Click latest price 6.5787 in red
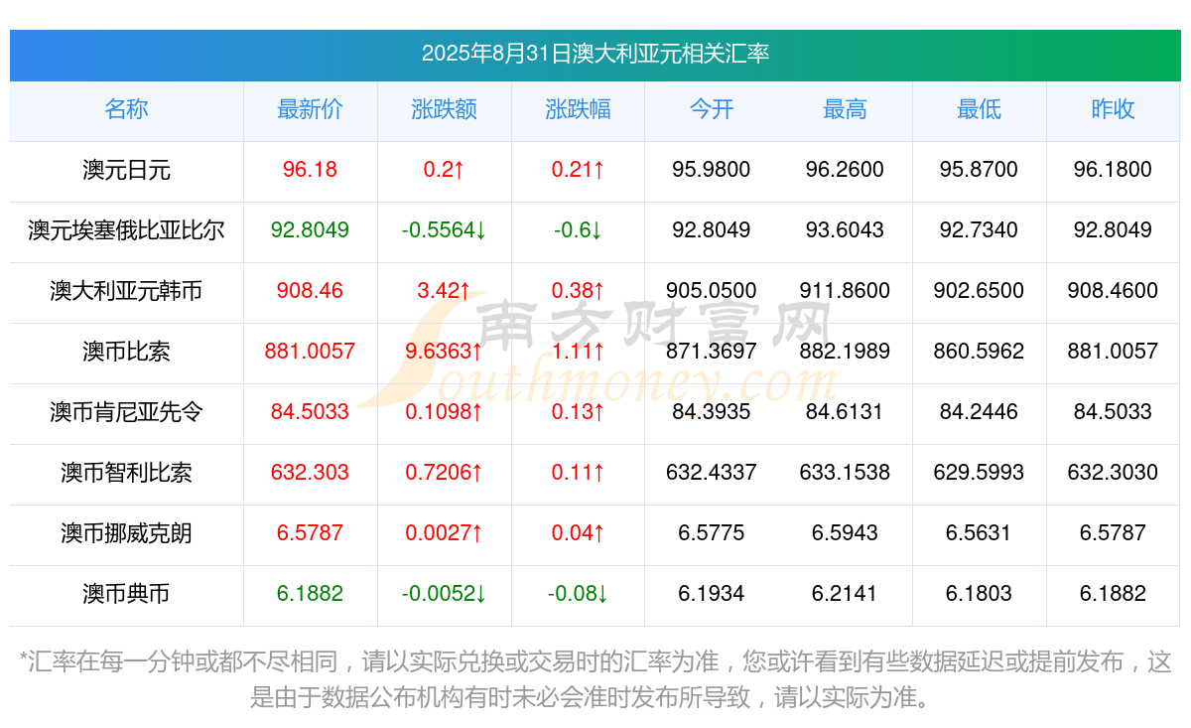The width and height of the screenshot is (1191, 728). 310,533
